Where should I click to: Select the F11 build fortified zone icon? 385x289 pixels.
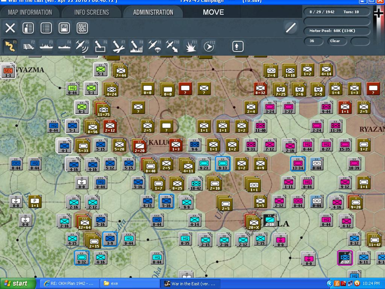coord(191,46)
